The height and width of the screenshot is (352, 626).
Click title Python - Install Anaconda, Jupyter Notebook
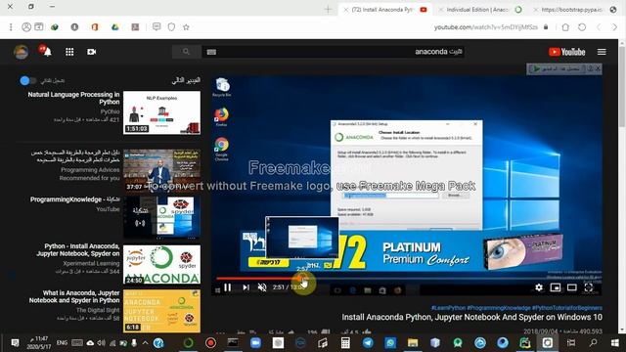[x=78, y=250]
